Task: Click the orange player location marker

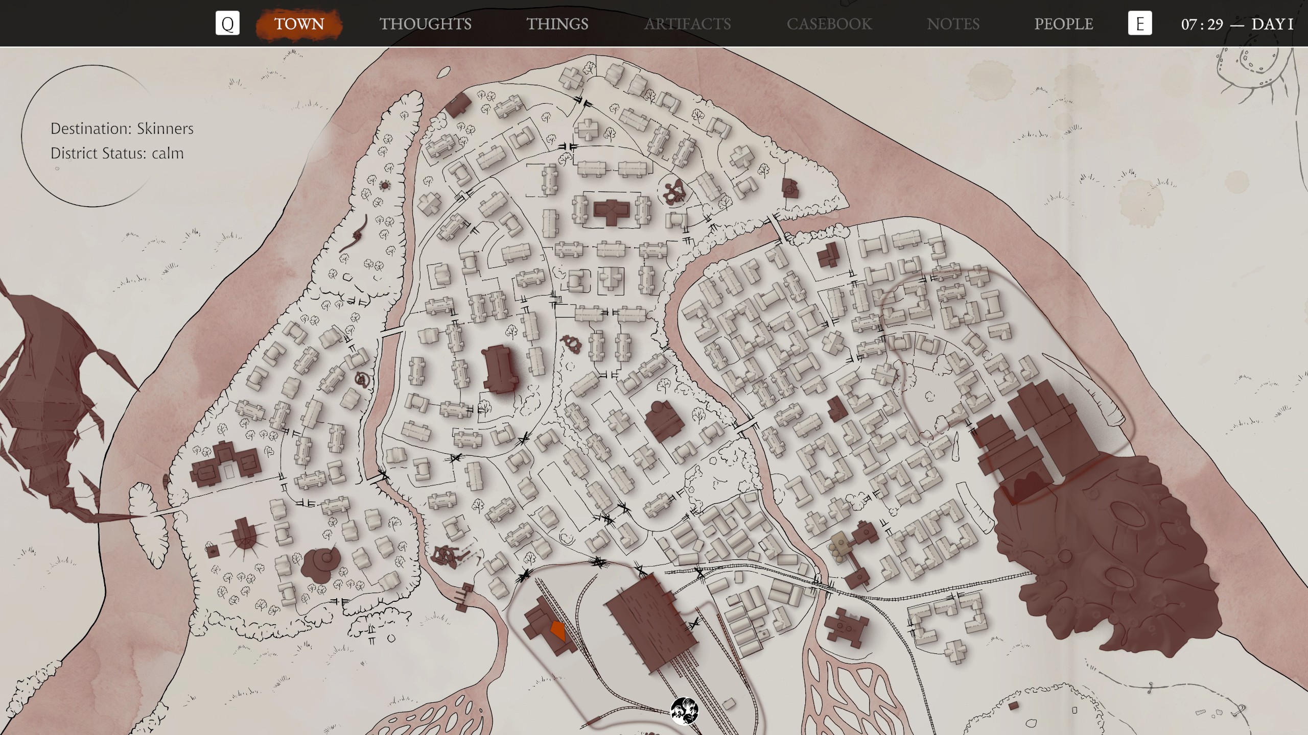Action: point(558,631)
